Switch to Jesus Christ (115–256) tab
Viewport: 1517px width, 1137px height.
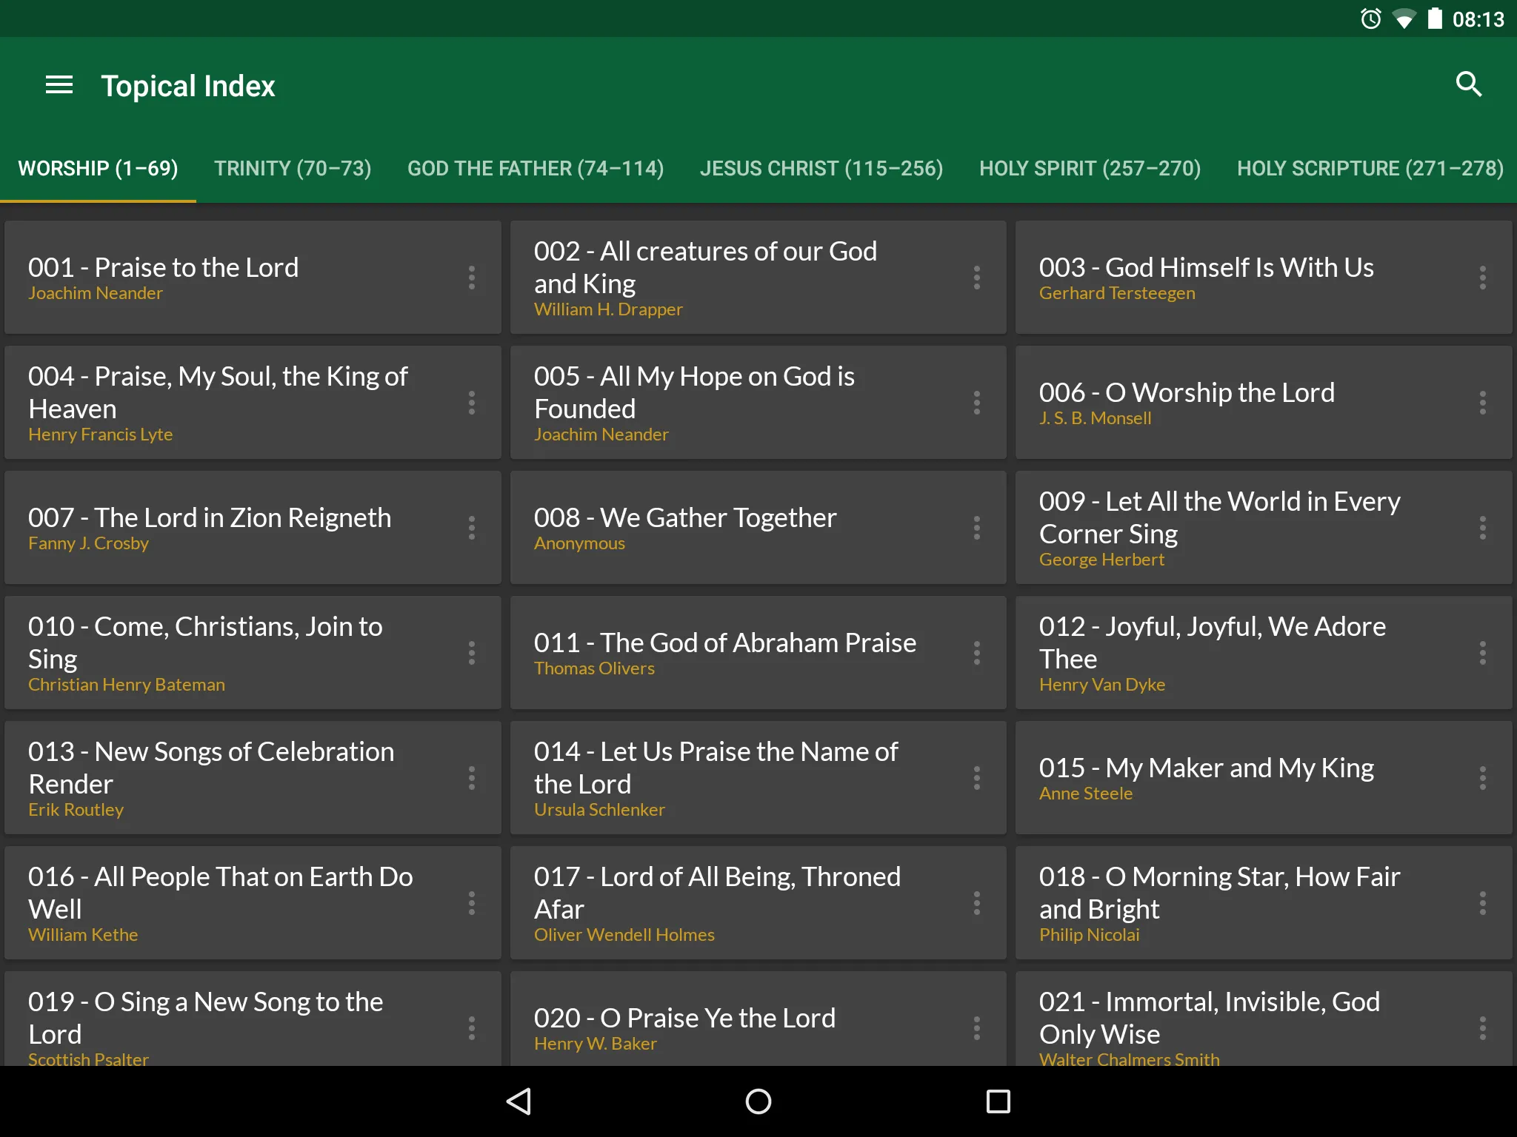(x=821, y=169)
